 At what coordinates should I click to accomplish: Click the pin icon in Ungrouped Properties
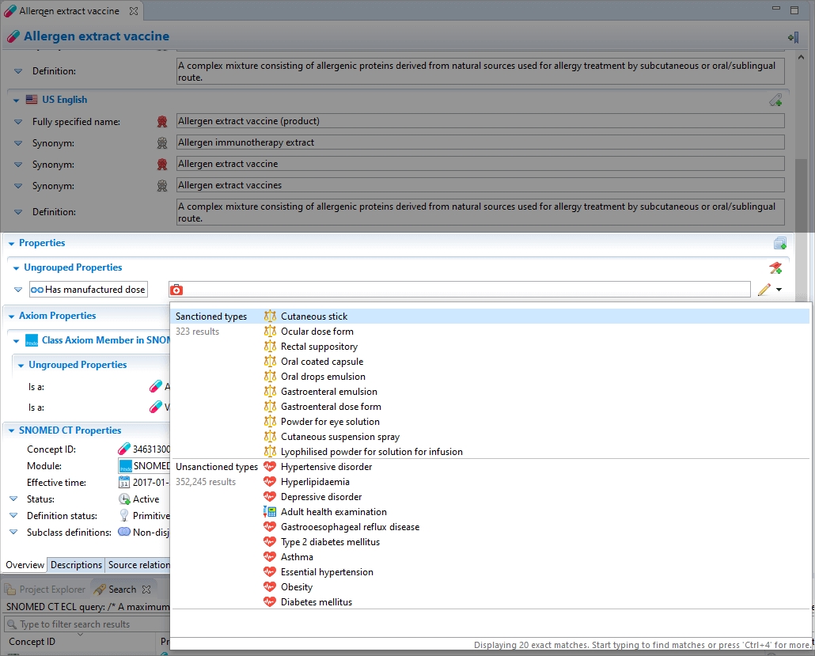pyautogui.click(x=775, y=268)
